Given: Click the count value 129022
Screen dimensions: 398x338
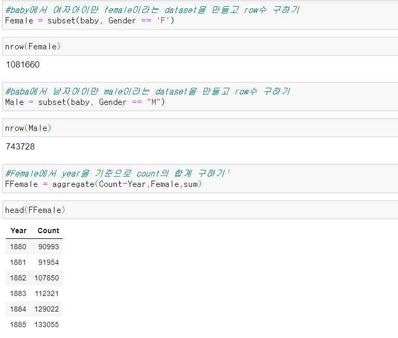Looking at the screenshot, I should pos(47,309).
